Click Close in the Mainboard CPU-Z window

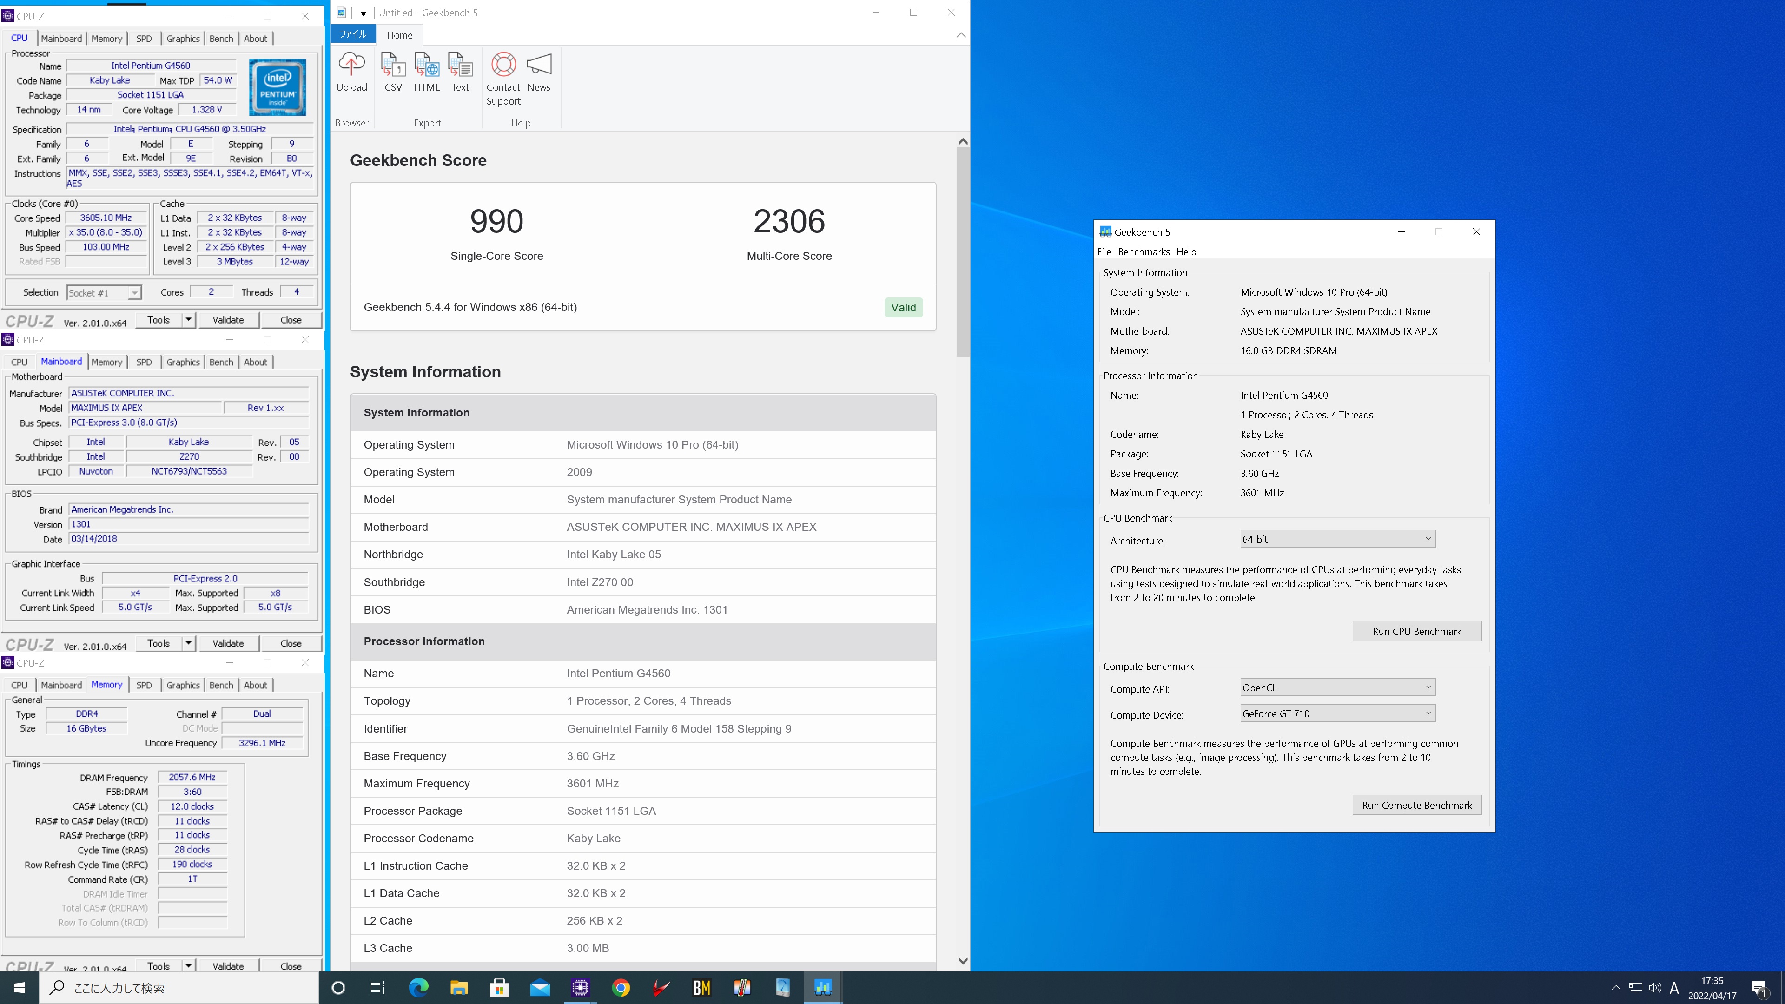coord(291,643)
